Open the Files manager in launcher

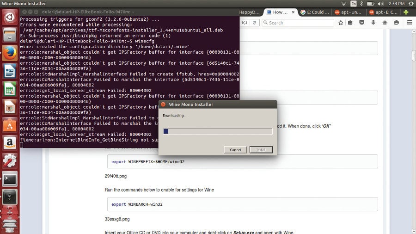click(10, 36)
